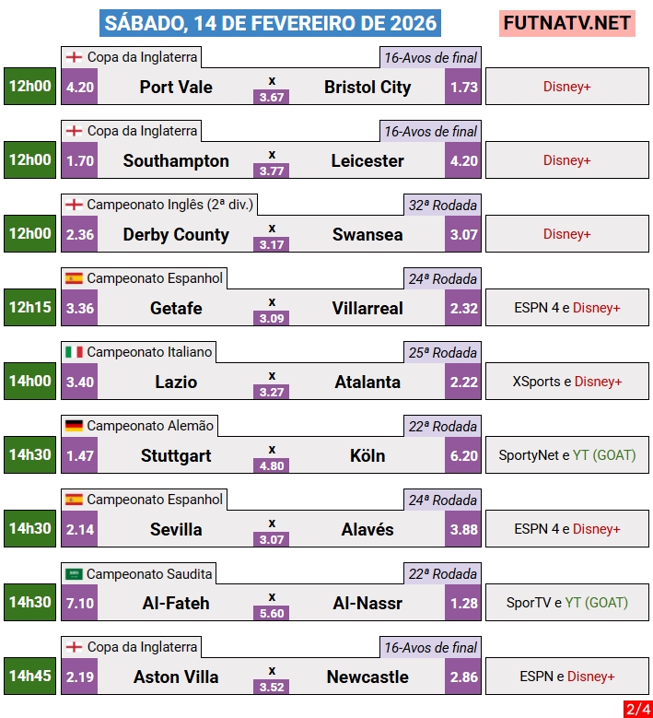
Task: Click the 2/4 page indicator
Action: (636, 709)
